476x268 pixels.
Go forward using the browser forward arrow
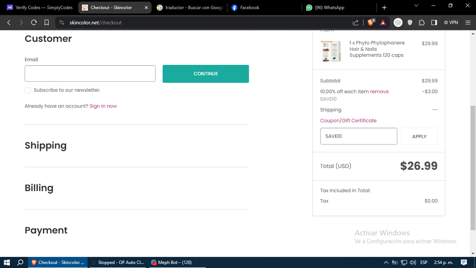(x=21, y=23)
